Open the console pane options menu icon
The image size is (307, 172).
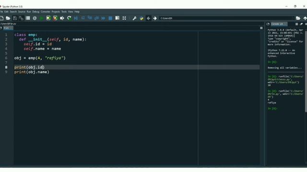tap(306, 24)
